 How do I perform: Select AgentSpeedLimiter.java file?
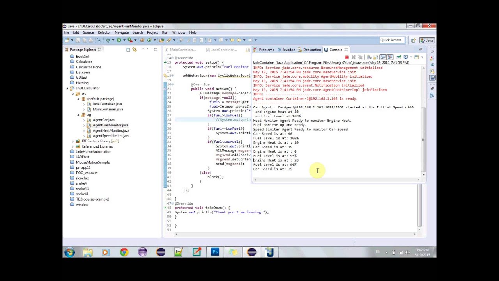[111, 136]
